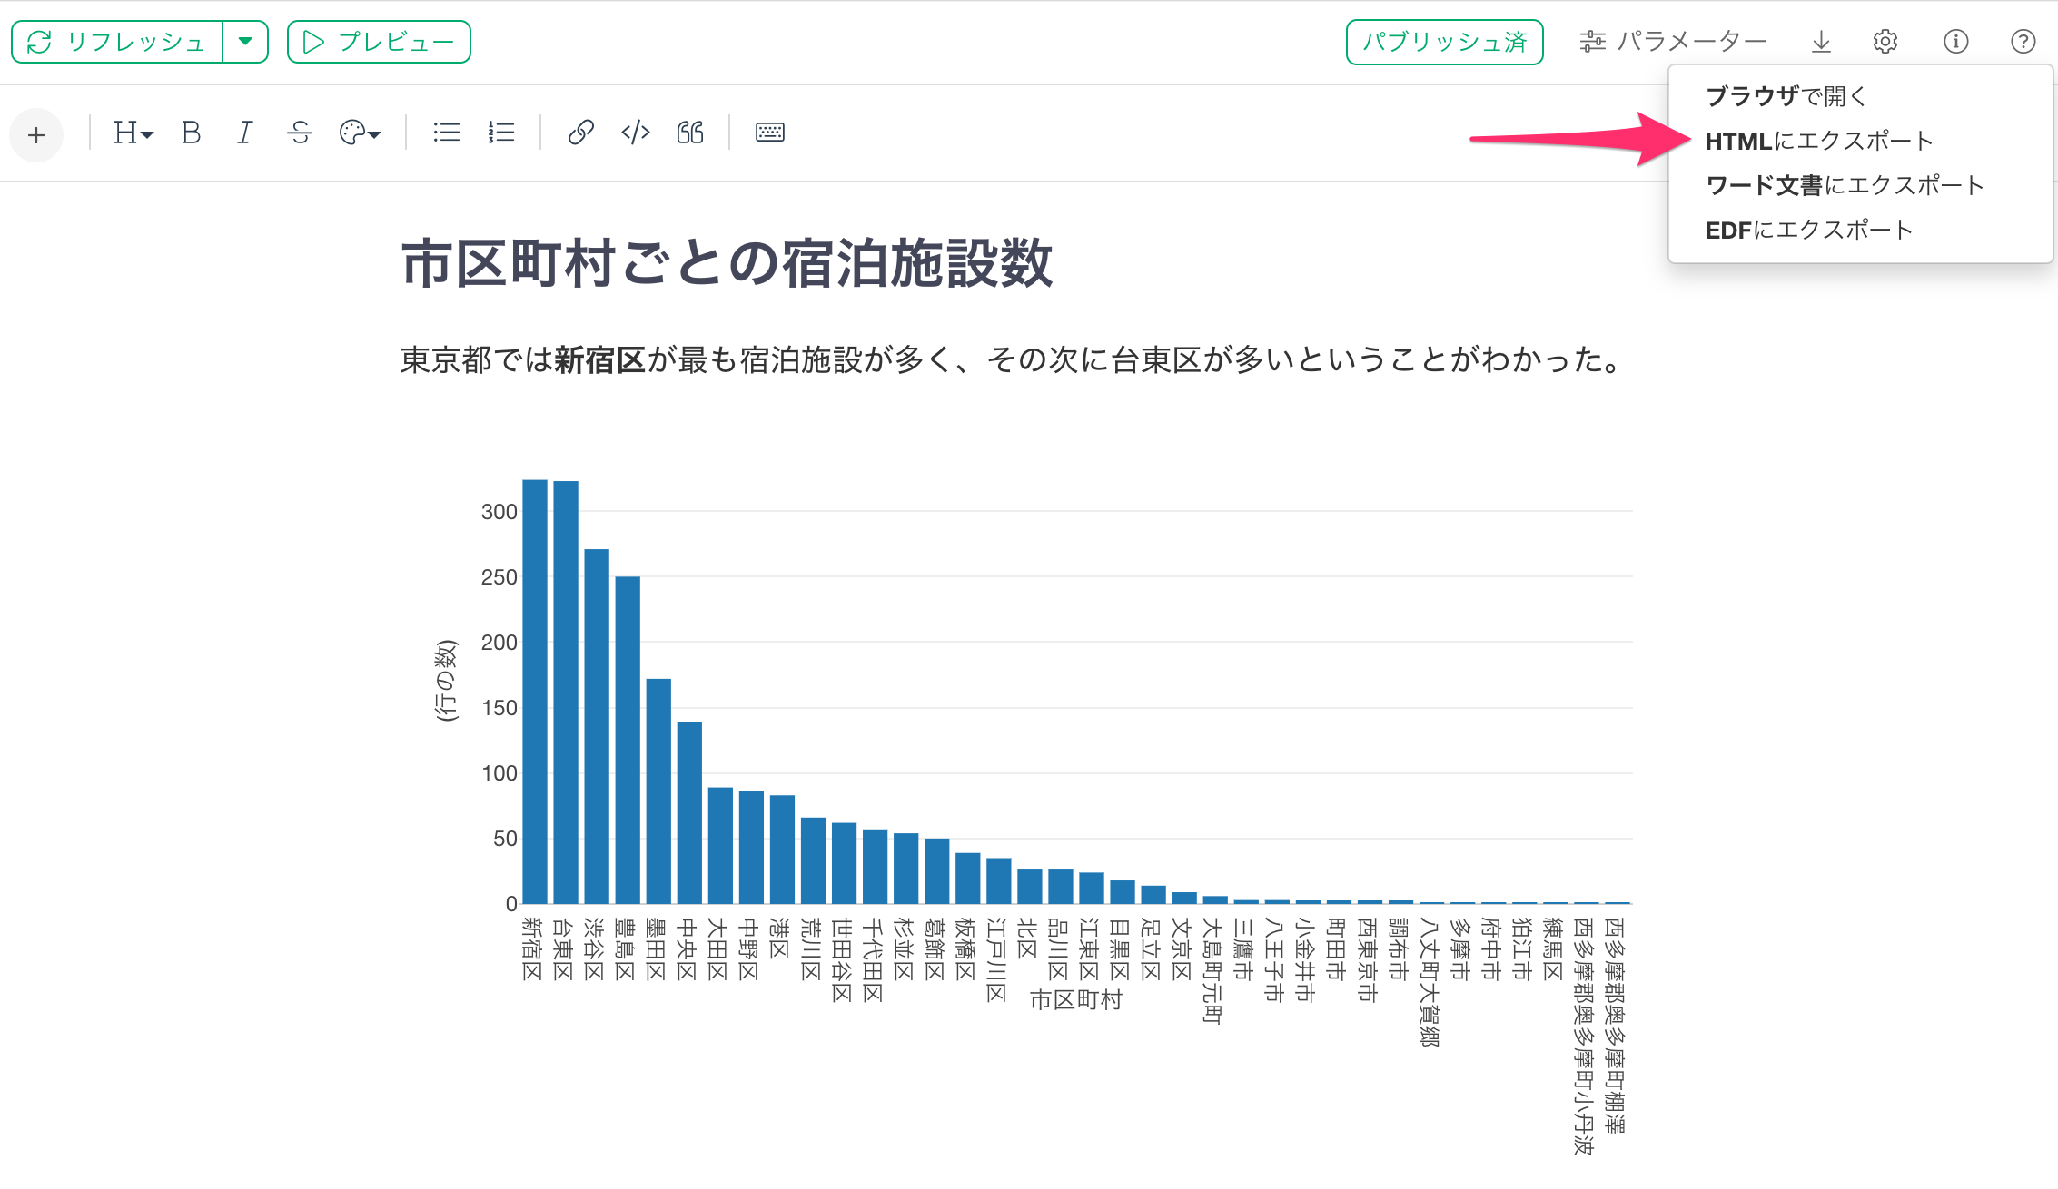
Task: Insert a bulleted list
Action: tap(446, 133)
